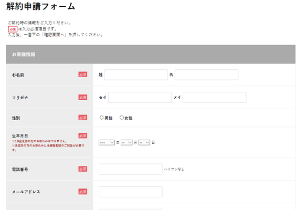
Task: Click the 必須 badge in お名前 row
Action: tap(83, 75)
